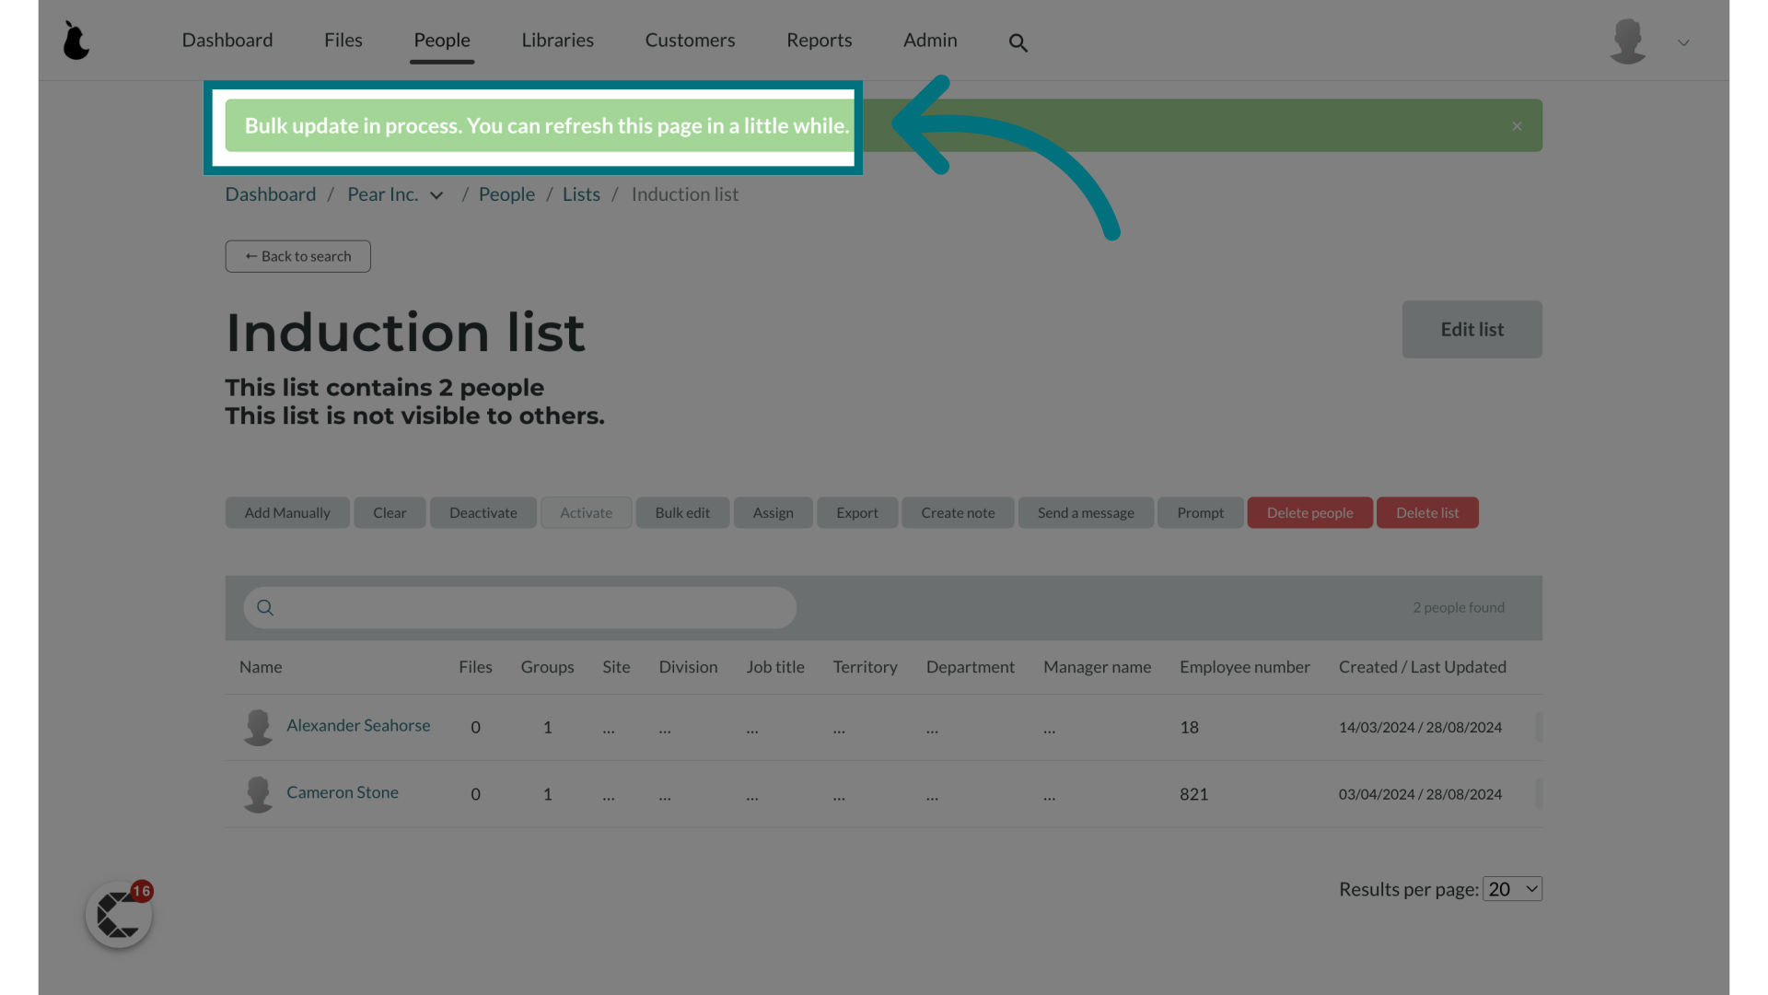The width and height of the screenshot is (1768, 995).
Task: Click the Export button
Action: point(857,512)
